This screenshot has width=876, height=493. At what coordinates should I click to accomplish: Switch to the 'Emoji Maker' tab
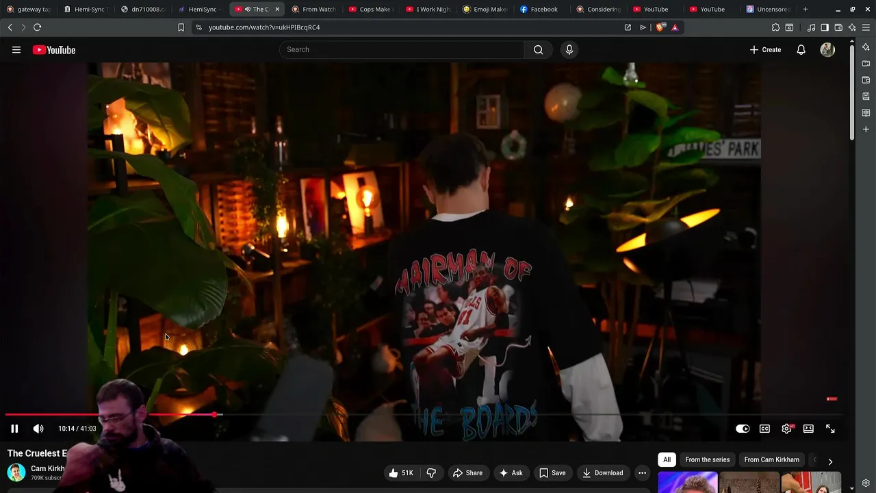[485, 10]
